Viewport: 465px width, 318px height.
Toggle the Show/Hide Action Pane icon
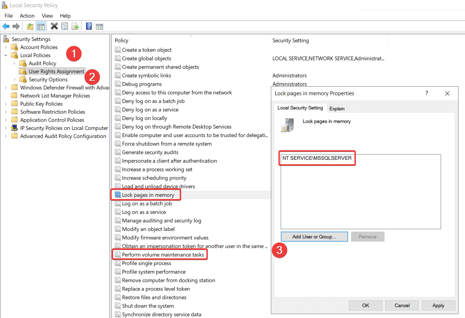[99, 26]
